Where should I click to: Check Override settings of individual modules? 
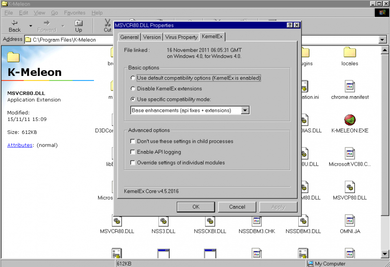[x=133, y=163]
